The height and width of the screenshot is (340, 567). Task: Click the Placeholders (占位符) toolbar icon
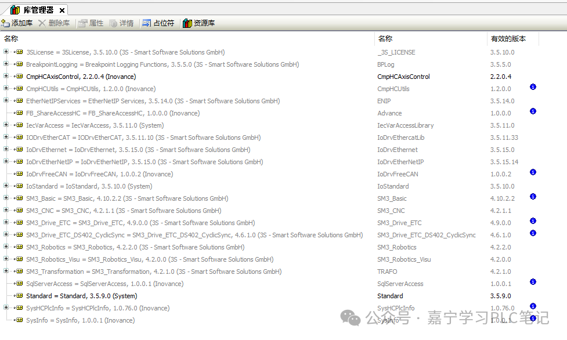coord(146,23)
